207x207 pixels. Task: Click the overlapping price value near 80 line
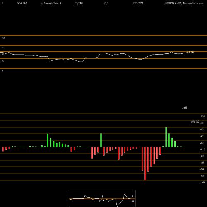click(x=194, y=122)
